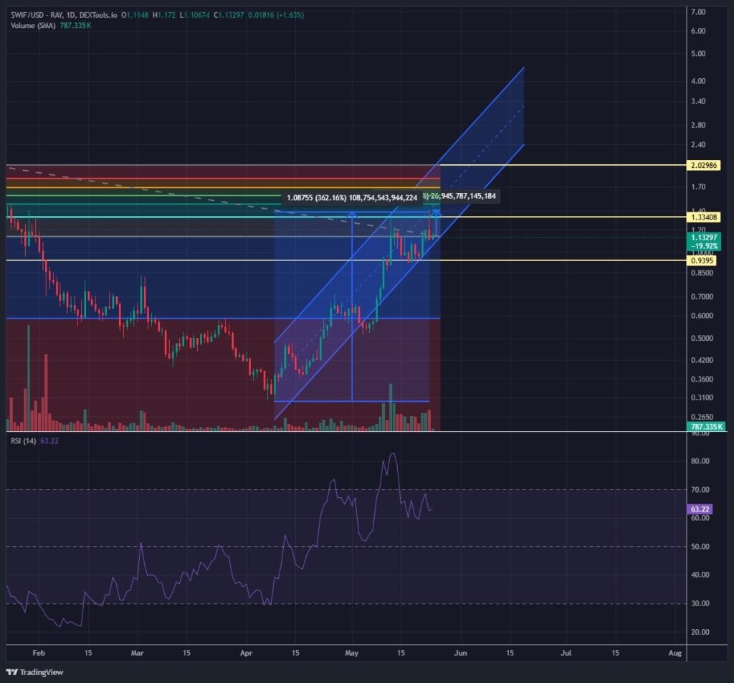Click the 26,945,787,145,184 measurement label
734x683 pixels.
[x=462, y=196]
